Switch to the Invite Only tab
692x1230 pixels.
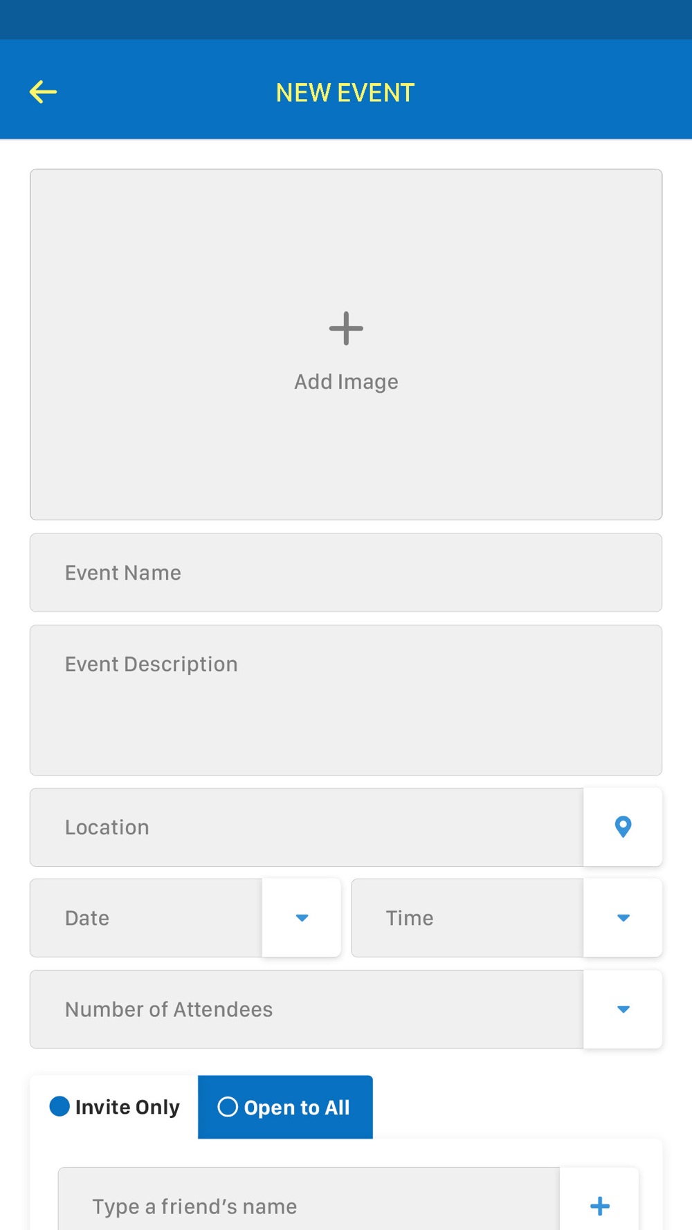[114, 1107]
